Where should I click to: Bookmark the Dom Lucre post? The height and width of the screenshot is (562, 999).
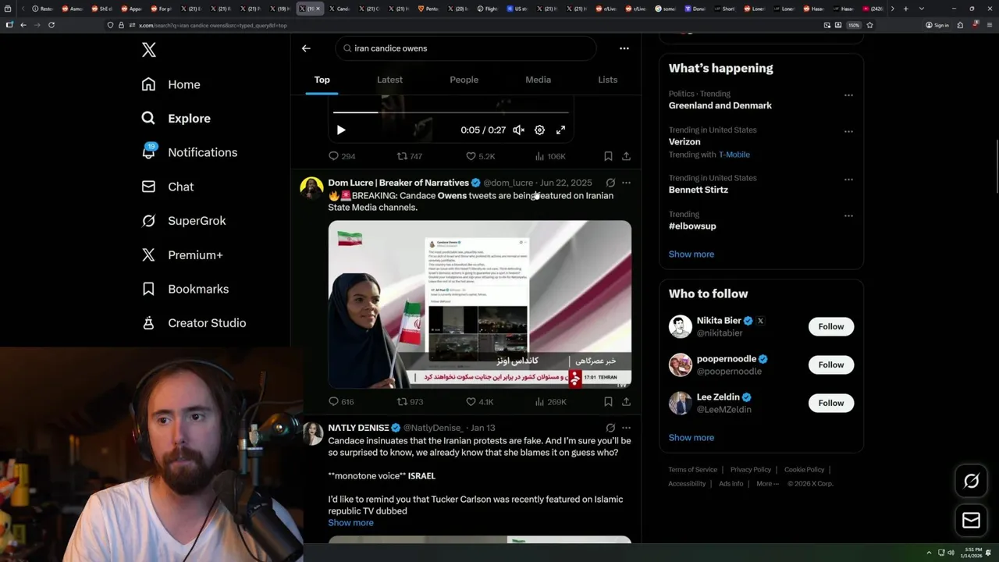(x=608, y=402)
